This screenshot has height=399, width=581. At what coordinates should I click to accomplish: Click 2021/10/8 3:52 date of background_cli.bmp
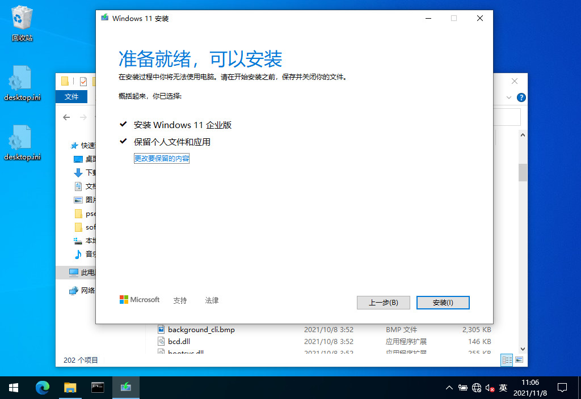click(x=329, y=329)
